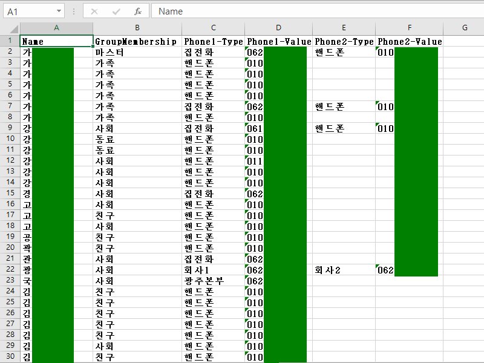Select row 15 header
484x363 pixels.
coord(10,193)
